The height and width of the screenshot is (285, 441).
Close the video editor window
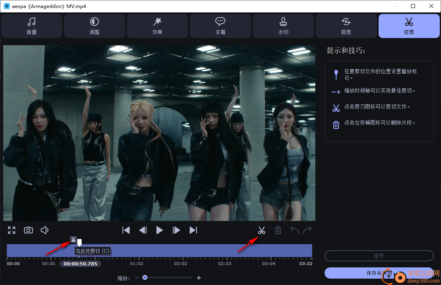coord(431,6)
